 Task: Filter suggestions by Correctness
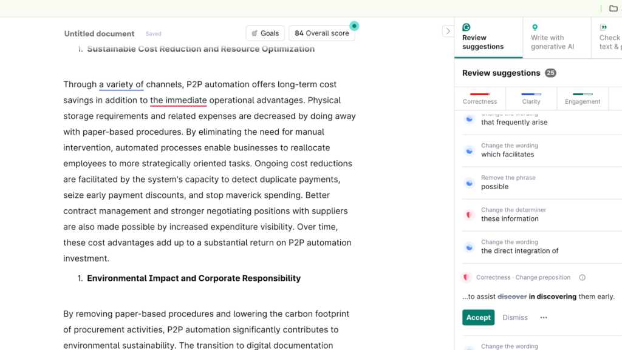(480, 98)
